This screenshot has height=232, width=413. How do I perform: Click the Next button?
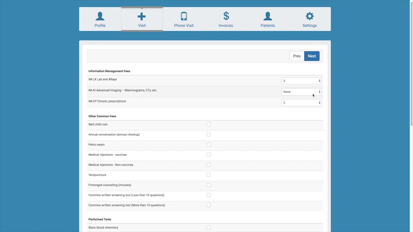tap(312, 56)
